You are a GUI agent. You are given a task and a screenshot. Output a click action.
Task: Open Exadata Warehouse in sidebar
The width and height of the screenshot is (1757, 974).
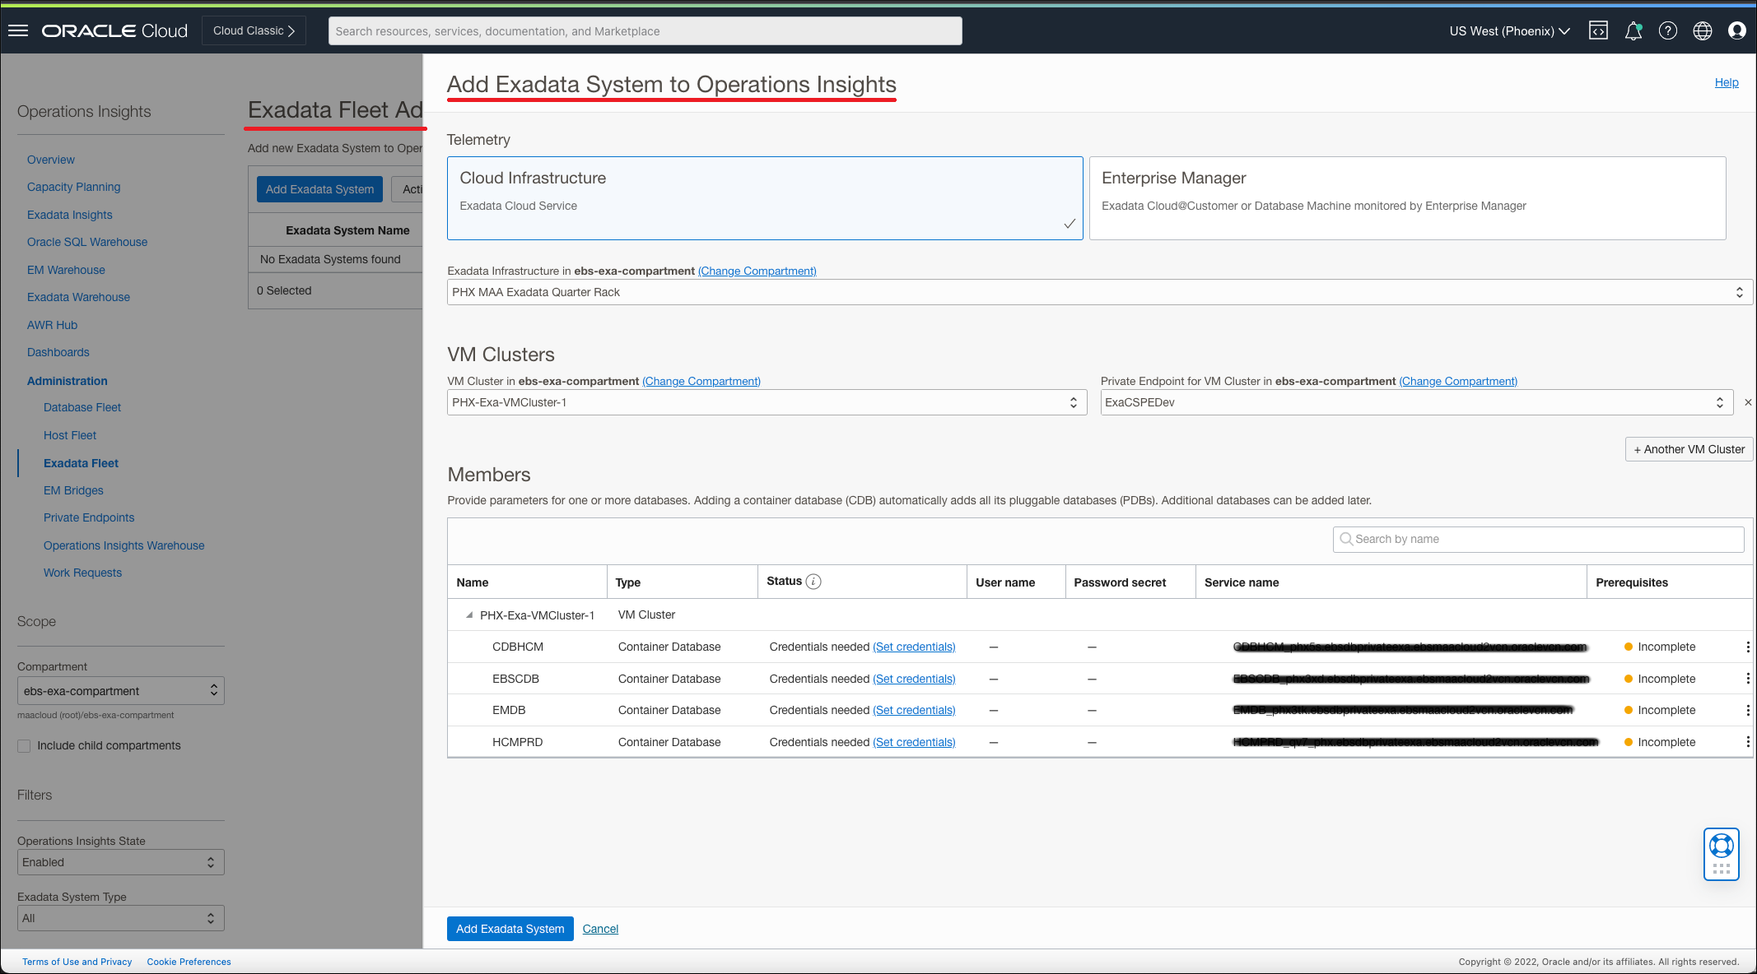pos(78,297)
